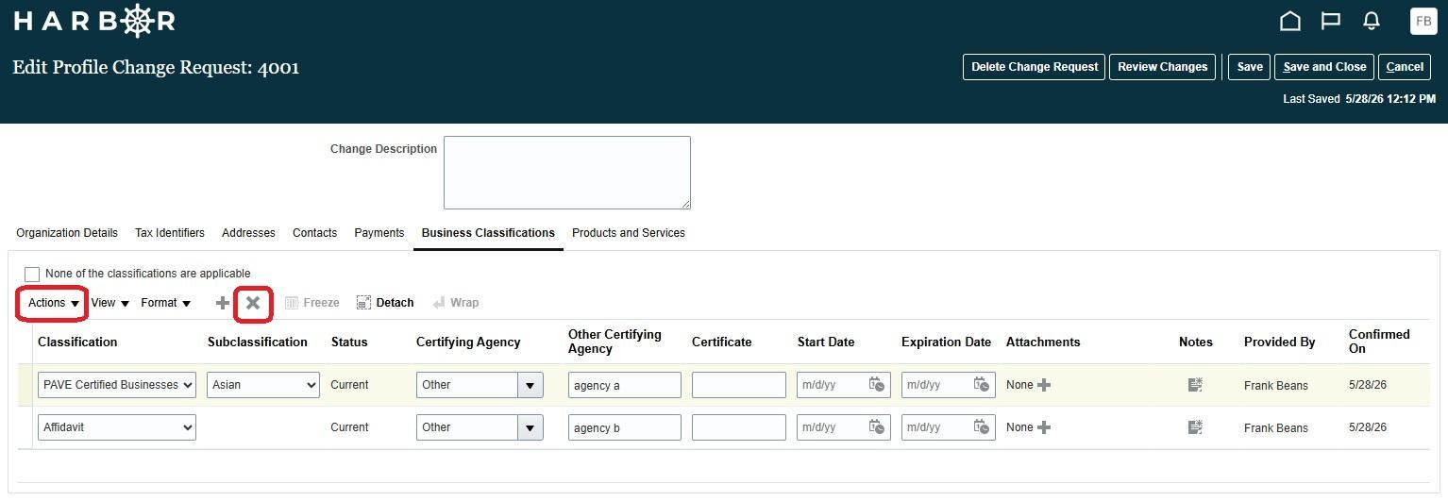The height and width of the screenshot is (501, 1448).
Task: Open the View menu
Action: [110, 303]
